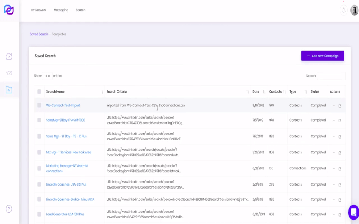The width and height of the screenshot is (359, 224).
Task: Check the Mkt Mgr-IT Services-New York Area checkbox
Action: pyautogui.click(x=39, y=152)
